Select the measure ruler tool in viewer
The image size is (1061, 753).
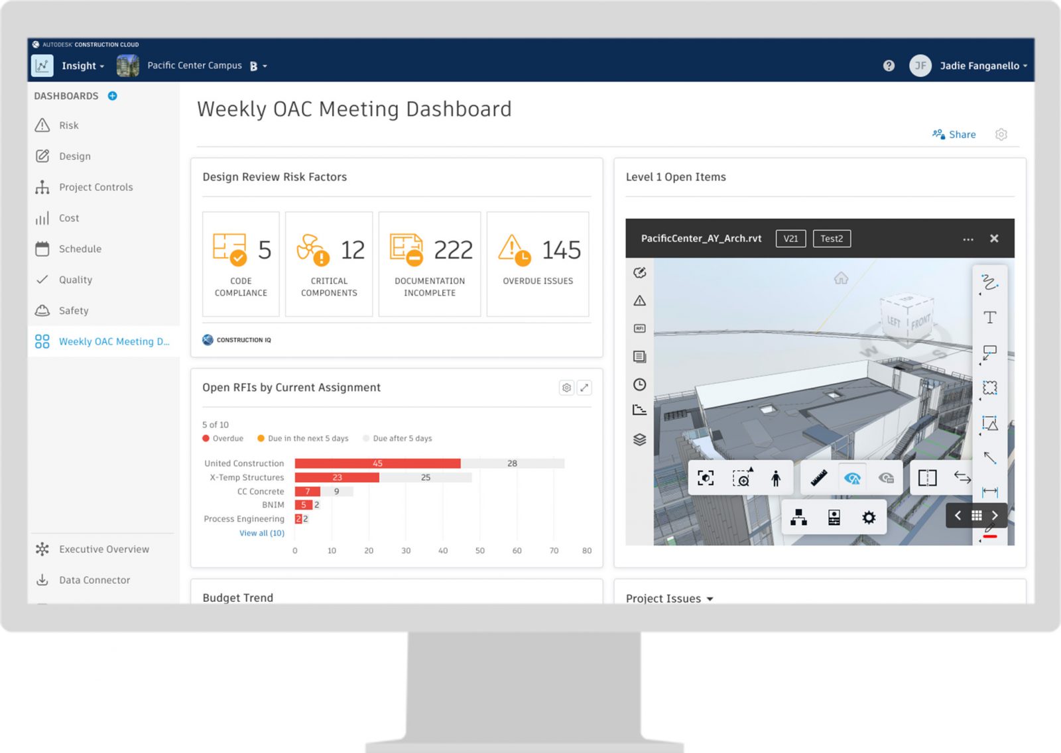click(819, 478)
